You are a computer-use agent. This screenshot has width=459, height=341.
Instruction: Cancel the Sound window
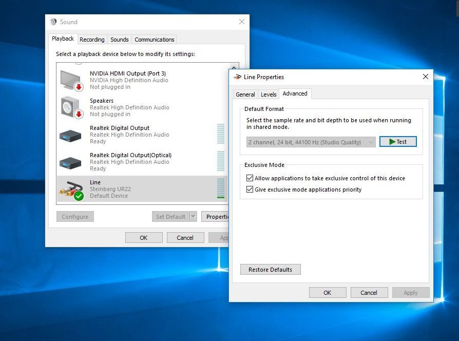pos(185,238)
